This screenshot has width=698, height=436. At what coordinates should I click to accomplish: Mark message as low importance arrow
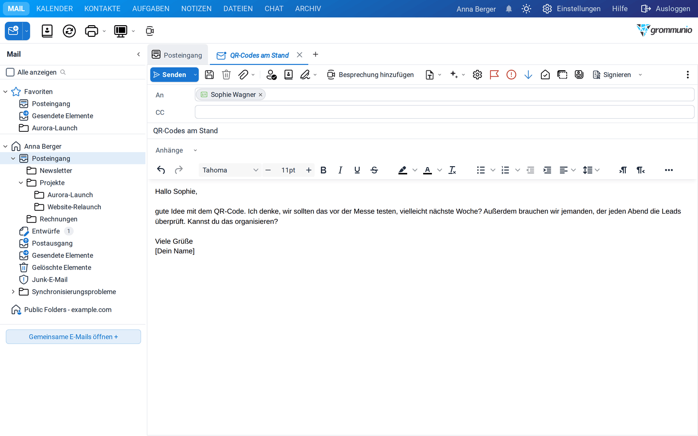click(528, 75)
